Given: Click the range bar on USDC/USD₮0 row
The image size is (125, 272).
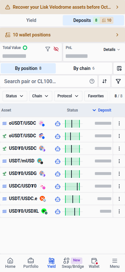Looking at the screenshot, I should pyautogui.click(x=72, y=187).
